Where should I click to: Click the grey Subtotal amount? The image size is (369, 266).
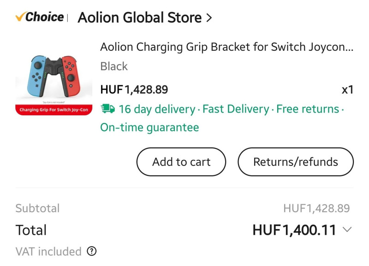click(316, 208)
